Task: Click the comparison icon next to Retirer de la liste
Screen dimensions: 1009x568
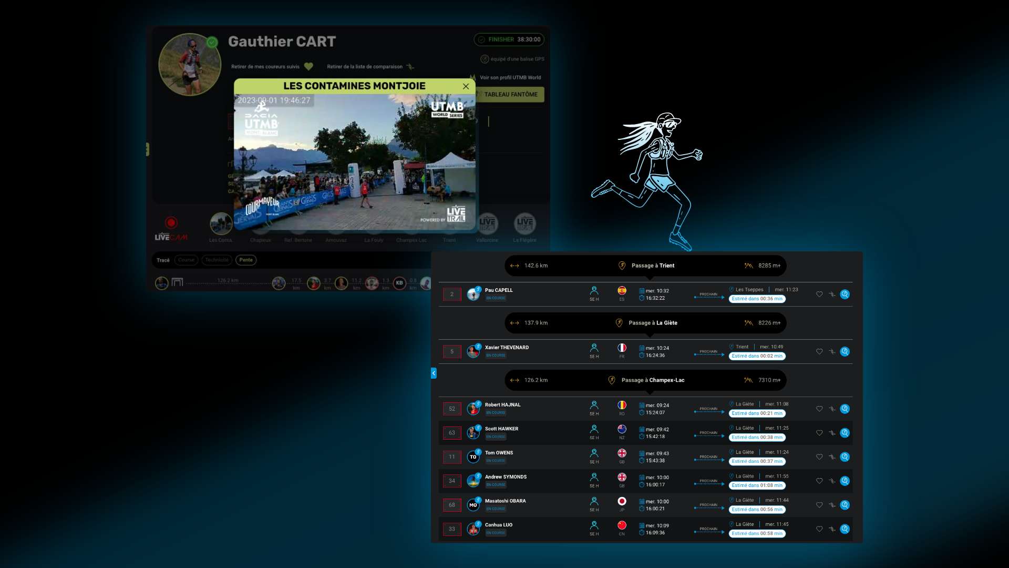Action: tap(410, 66)
